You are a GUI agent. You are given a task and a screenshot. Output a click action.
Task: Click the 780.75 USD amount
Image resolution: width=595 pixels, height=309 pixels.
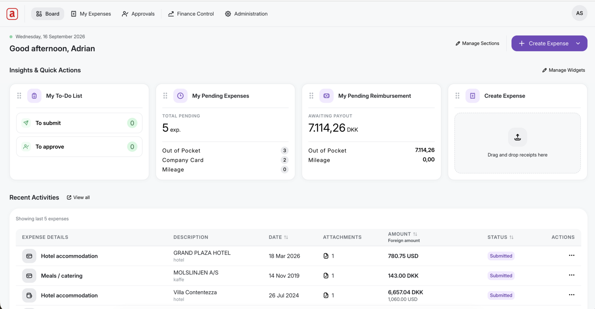click(x=403, y=256)
